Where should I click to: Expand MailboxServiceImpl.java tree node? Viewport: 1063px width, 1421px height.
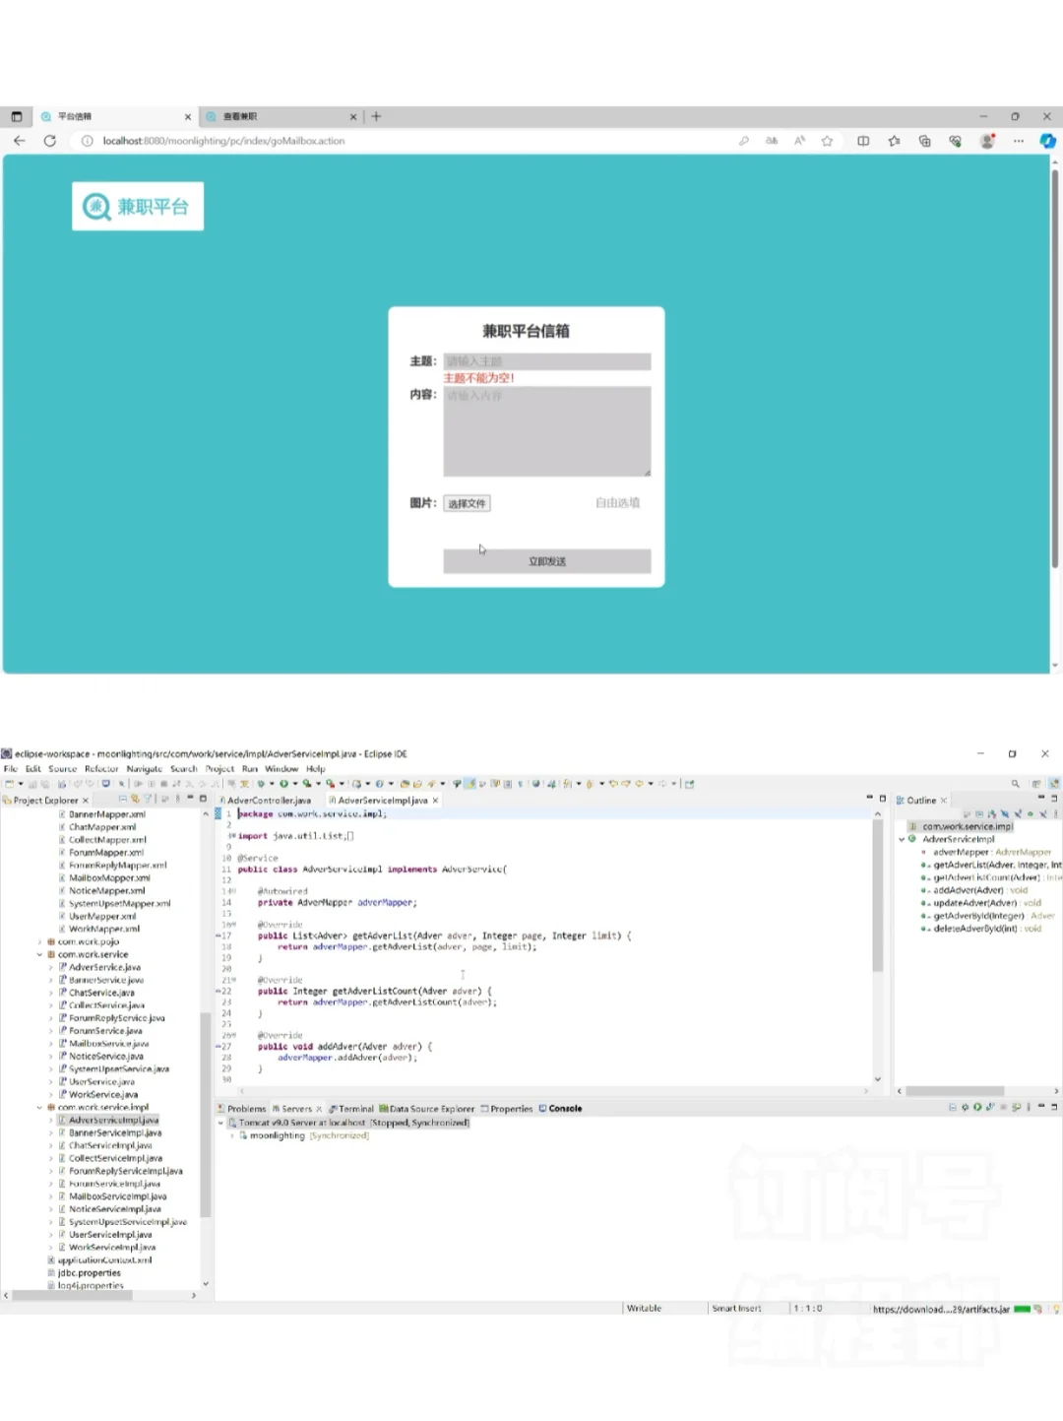(51, 1196)
